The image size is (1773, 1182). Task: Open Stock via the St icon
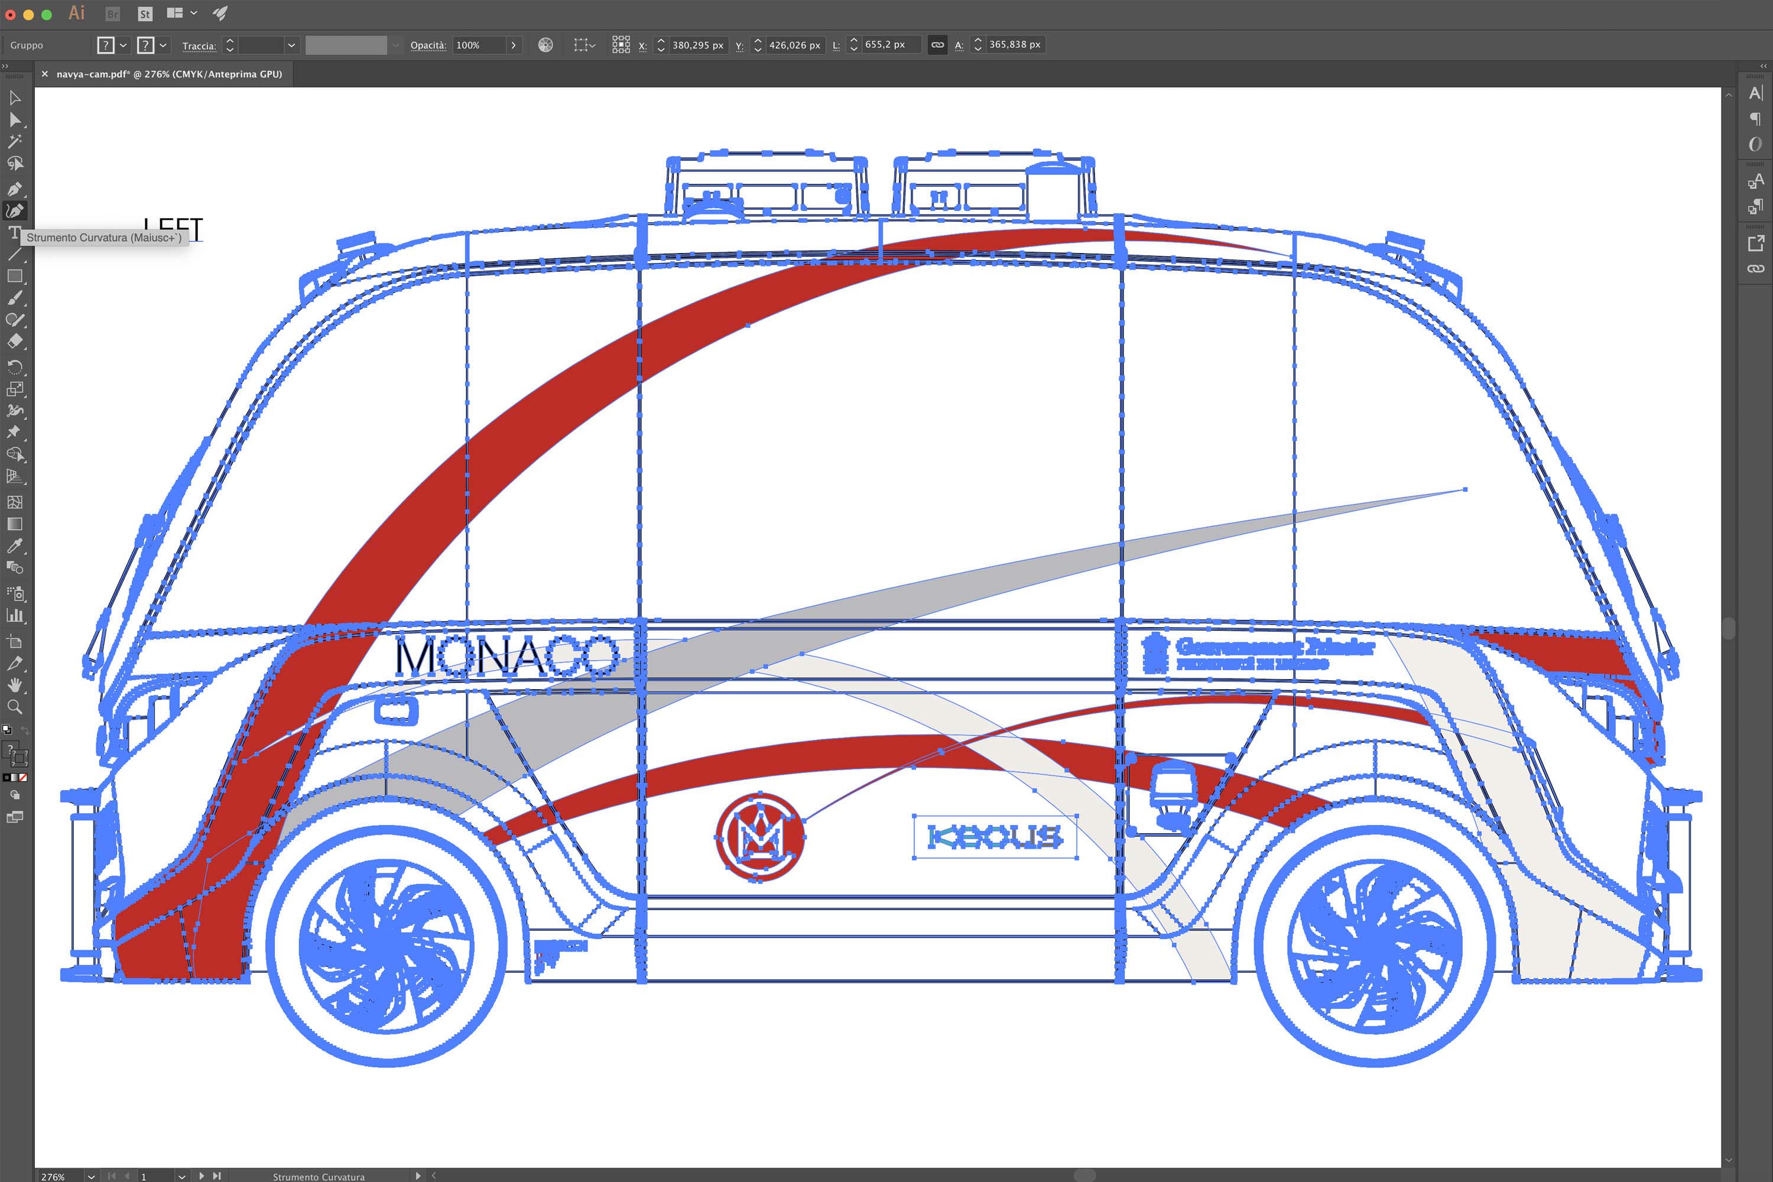(x=145, y=14)
